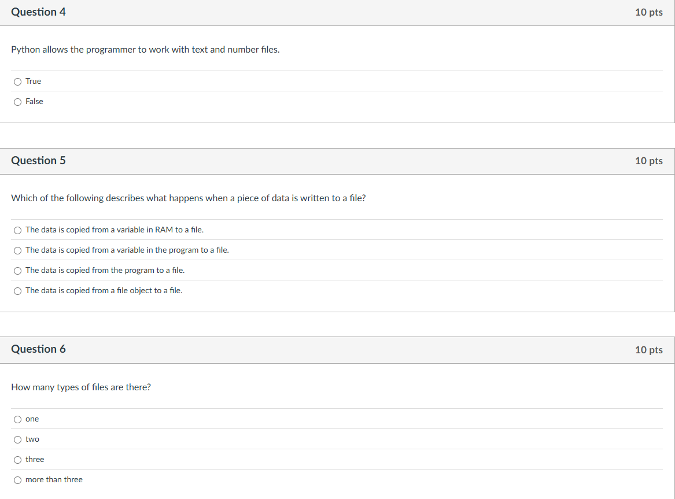The image size is (675, 499).
Task: Click the Question 6 heading
Action: (x=38, y=349)
